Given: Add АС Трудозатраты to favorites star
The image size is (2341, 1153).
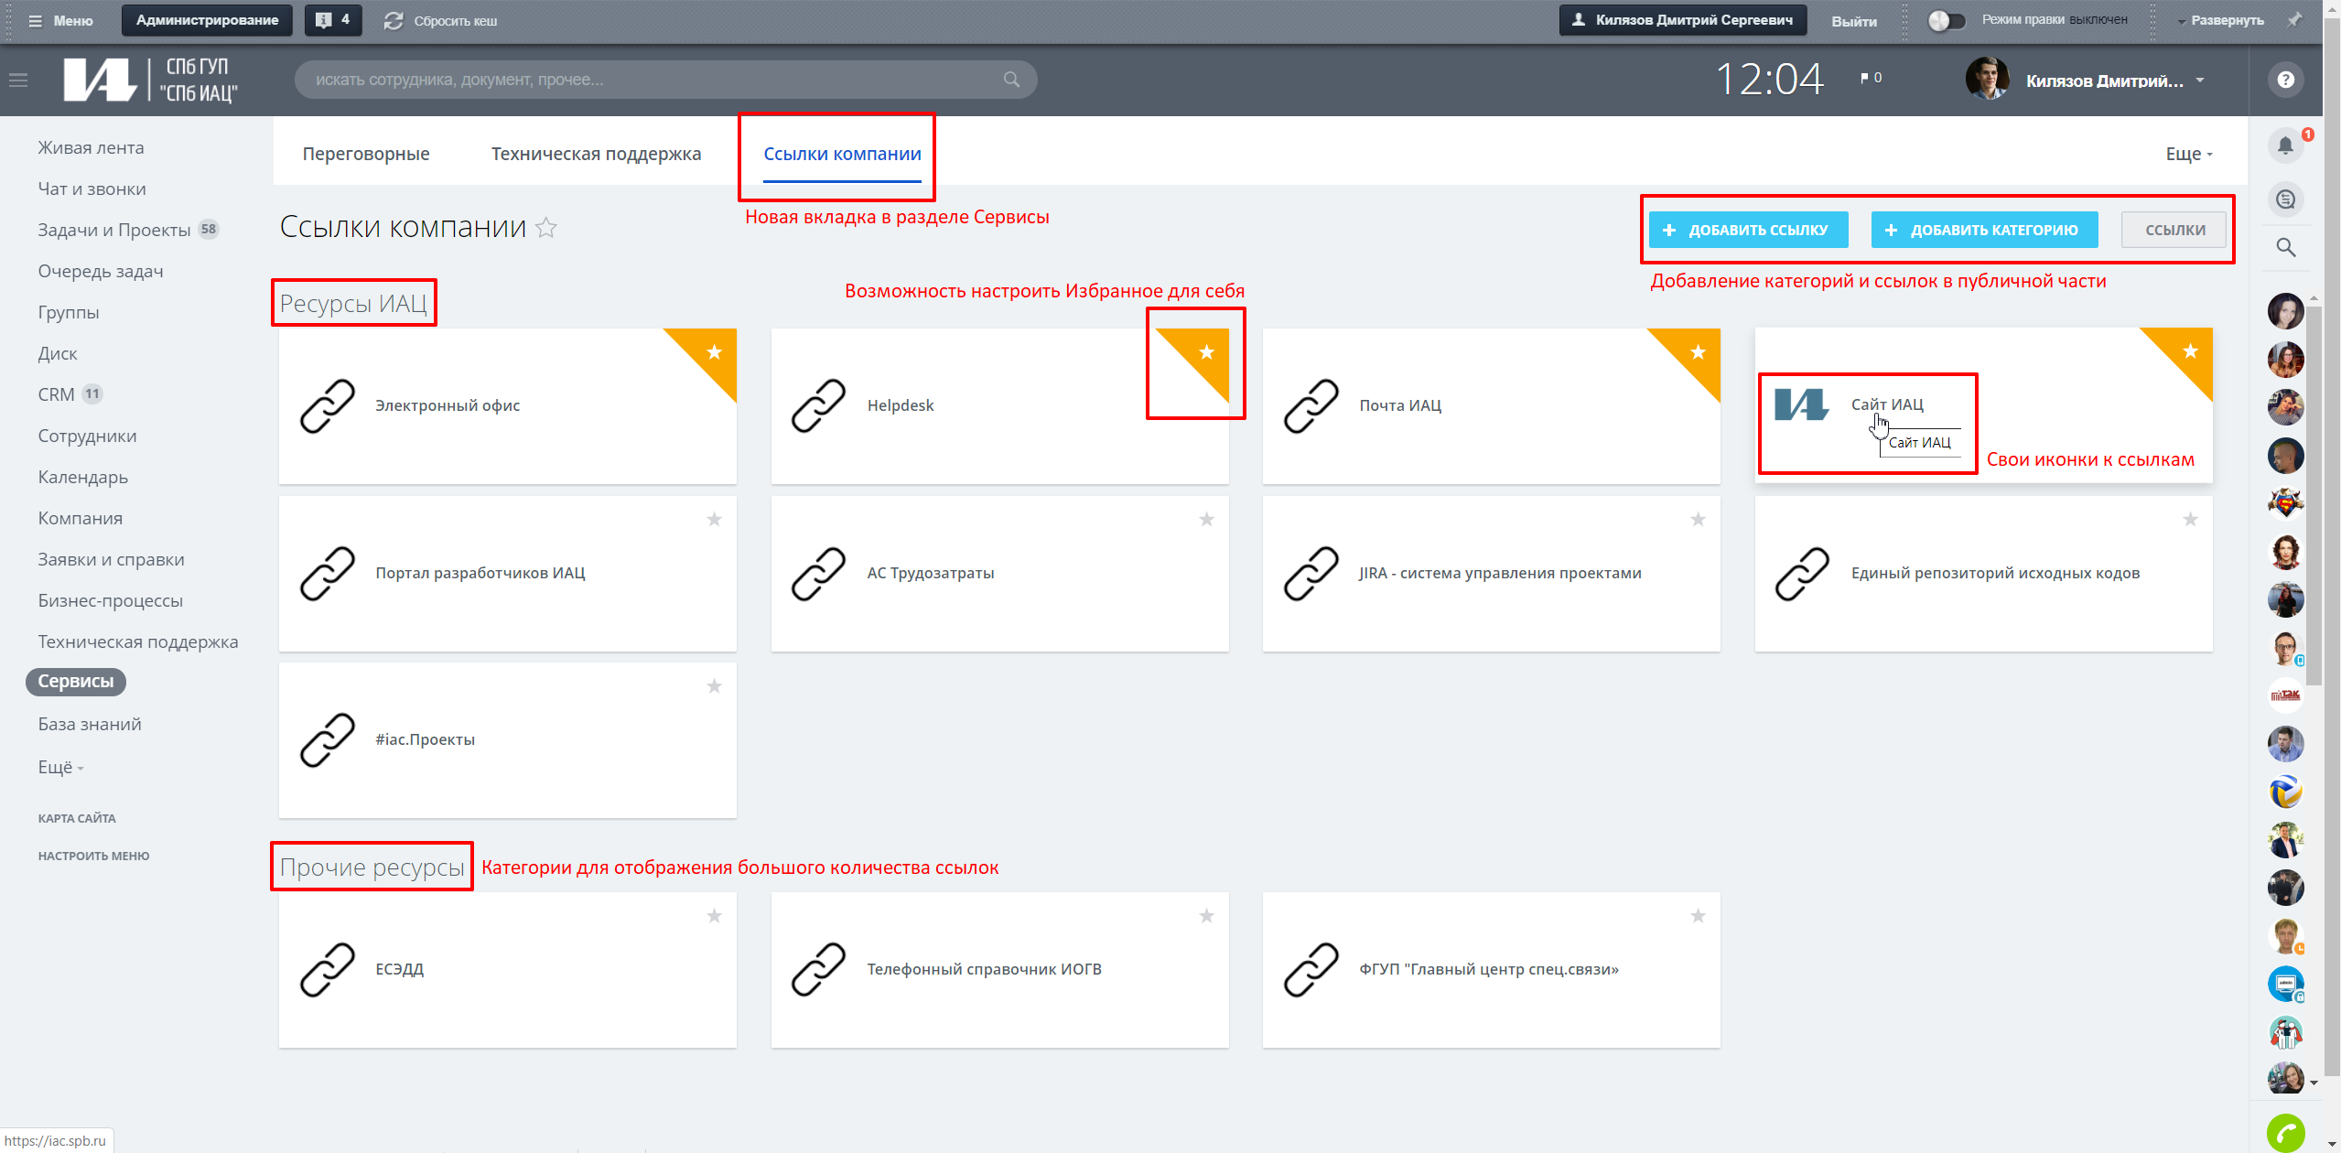Looking at the screenshot, I should pos(1206,520).
